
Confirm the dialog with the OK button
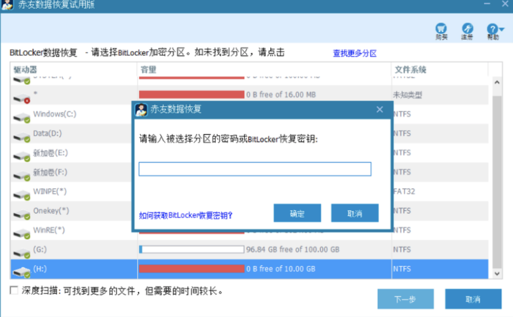(297, 213)
